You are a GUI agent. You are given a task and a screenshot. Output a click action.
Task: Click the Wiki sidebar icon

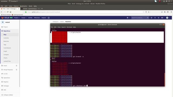click(x=2, y=90)
